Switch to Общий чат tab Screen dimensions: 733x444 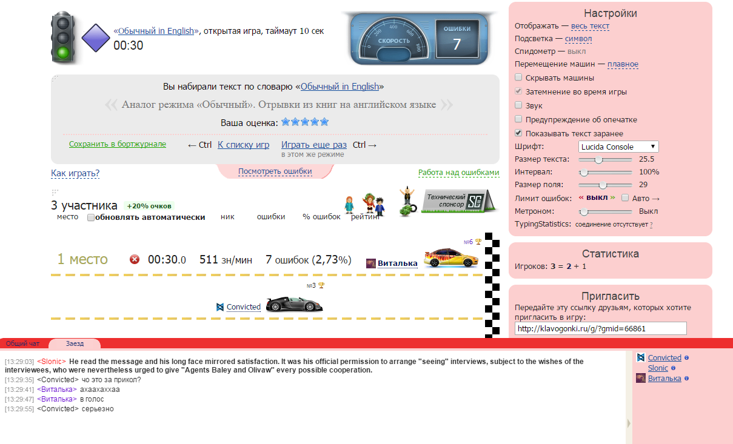[x=23, y=343]
